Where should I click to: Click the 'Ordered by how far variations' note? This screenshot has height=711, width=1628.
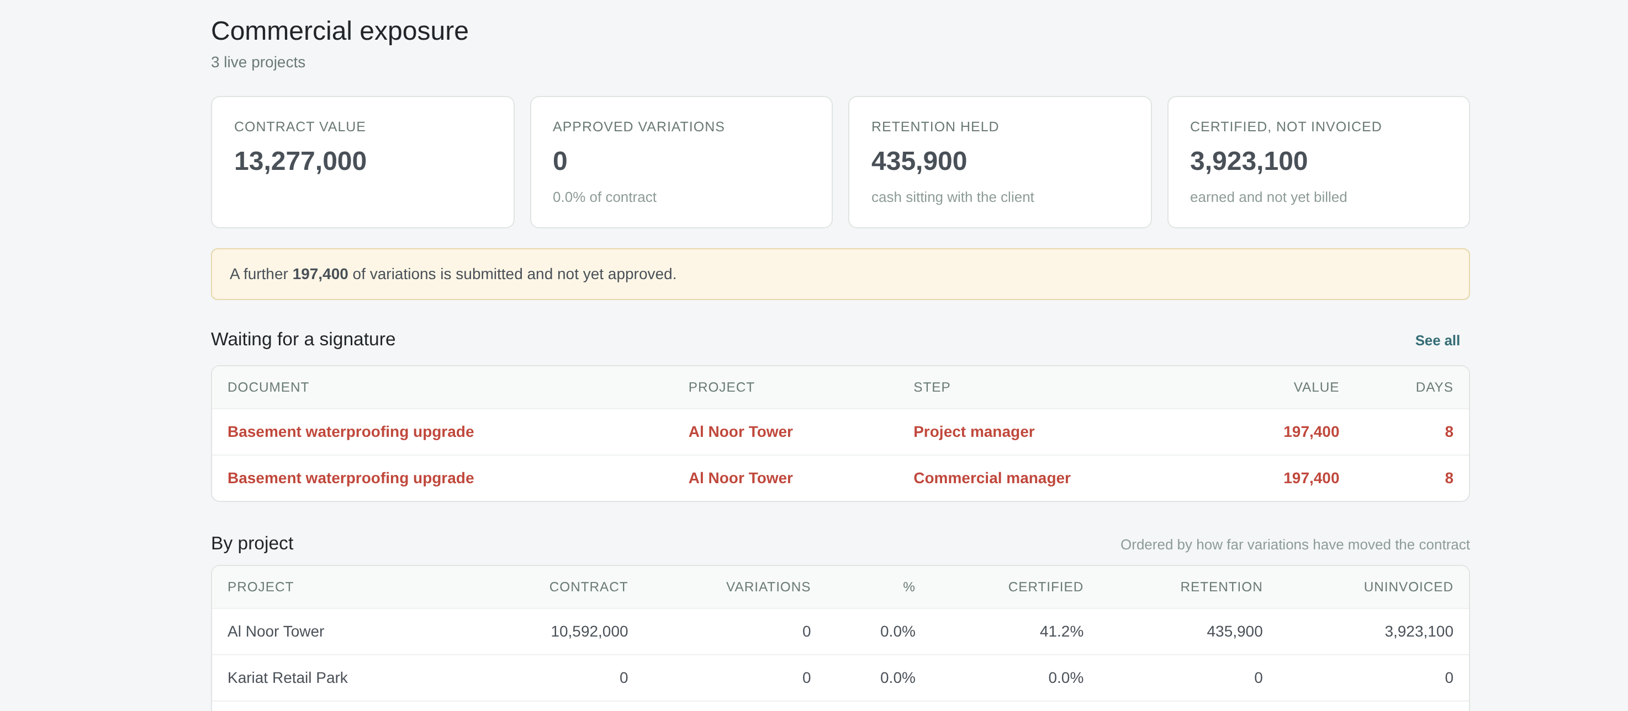[1295, 544]
